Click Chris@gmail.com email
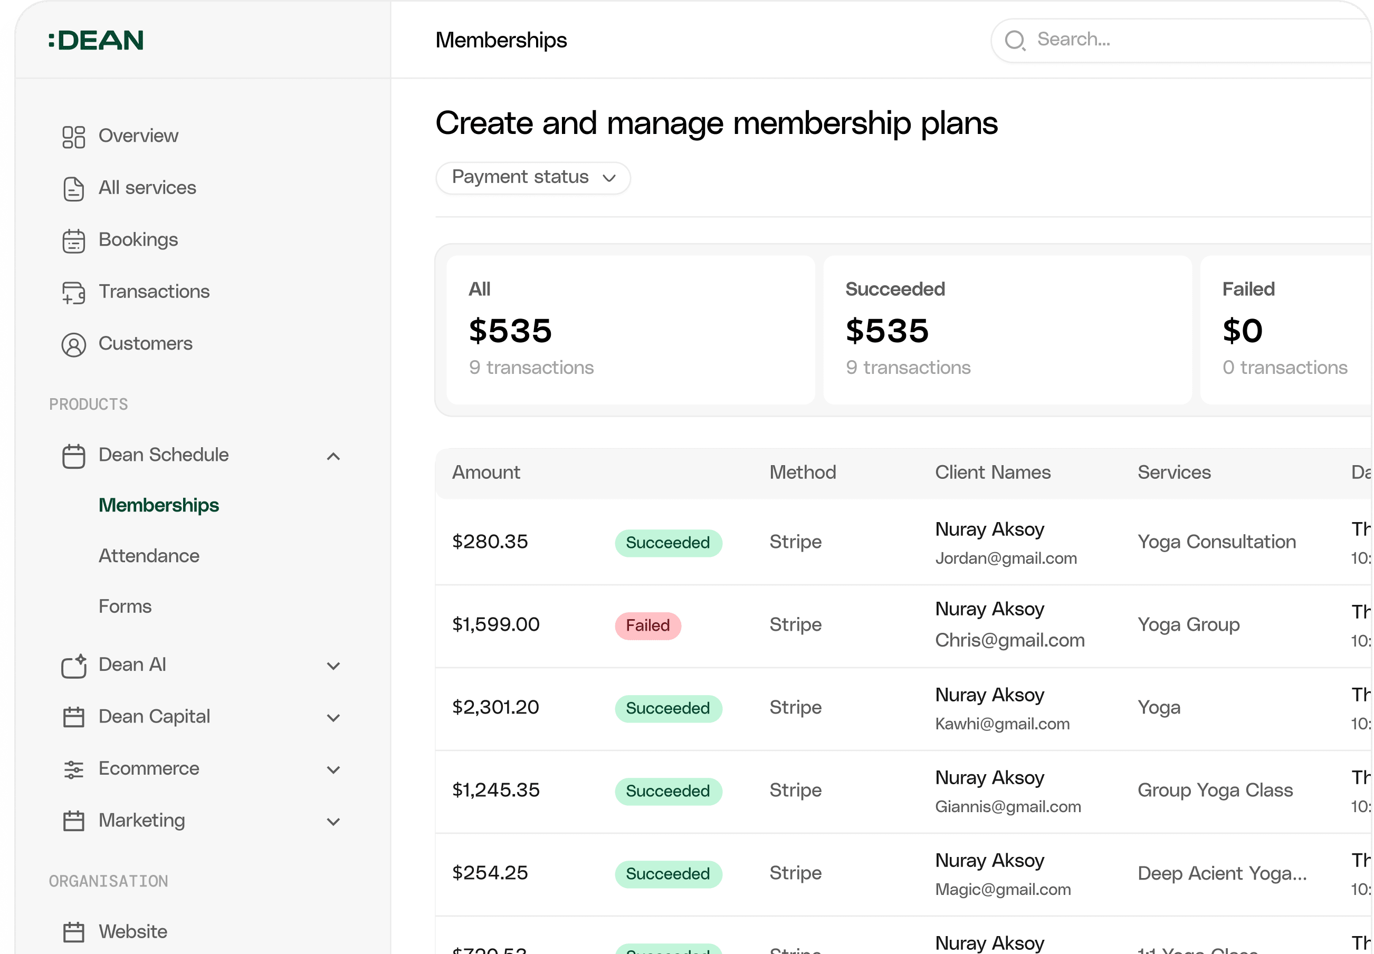 pos(1009,640)
